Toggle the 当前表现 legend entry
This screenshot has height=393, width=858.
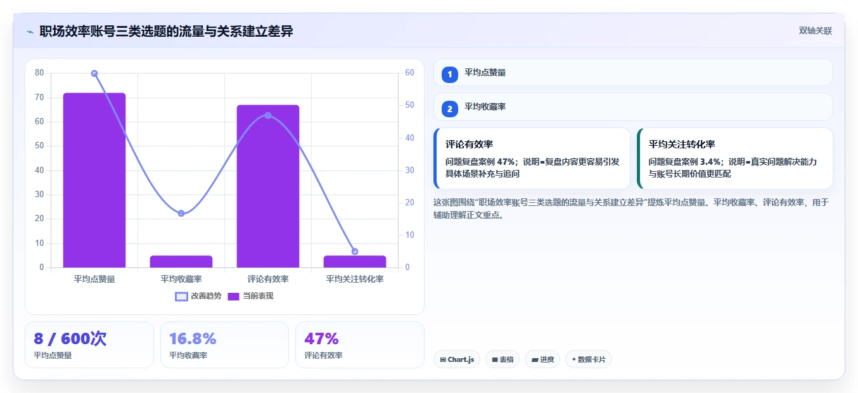[250, 296]
